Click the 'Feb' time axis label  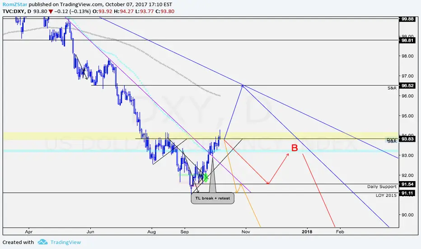click(x=340, y=232)
